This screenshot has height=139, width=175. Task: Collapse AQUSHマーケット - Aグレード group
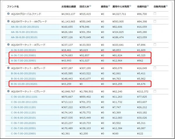click(8, 44)
